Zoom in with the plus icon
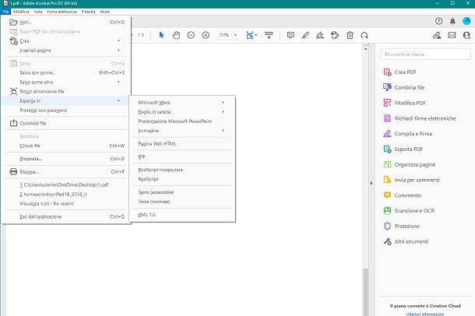 click(206, 35)
